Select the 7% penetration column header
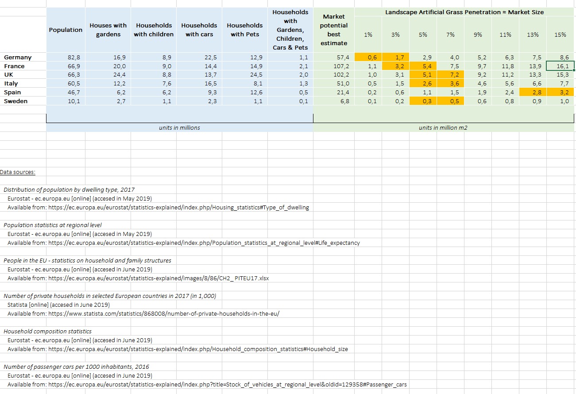 tap(450, 35)
